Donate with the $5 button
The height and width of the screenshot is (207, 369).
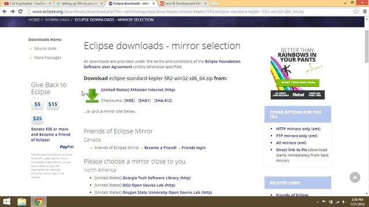click(x=37, y=104)
